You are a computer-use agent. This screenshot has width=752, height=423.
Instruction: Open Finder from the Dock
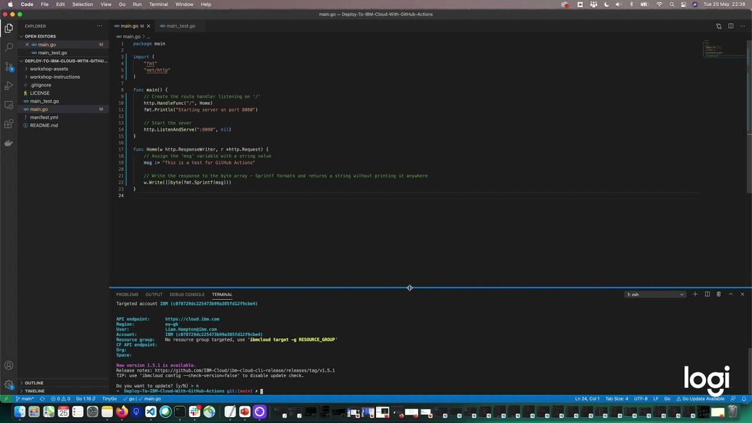click(x=19, y=412)
